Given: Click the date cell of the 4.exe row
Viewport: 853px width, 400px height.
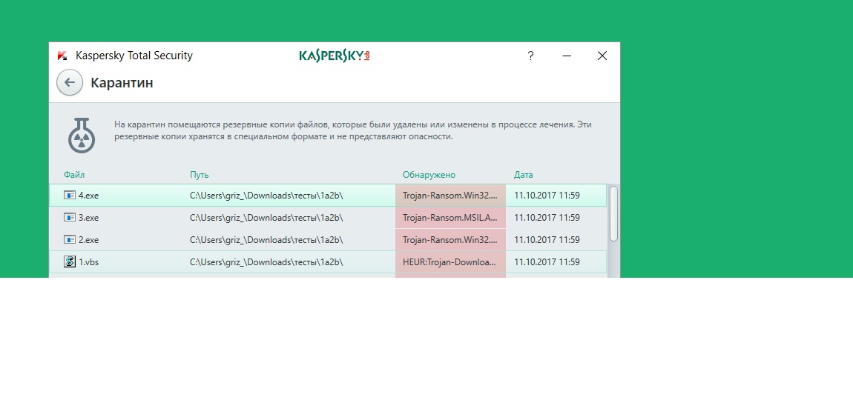Looking at the screenshot, I should (x=547, y=195).
